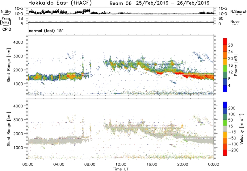The width and height of the screenshot is (247, 171).
Task: Click the 2000 tick of the power panel
Action: [x=18, y=70]
